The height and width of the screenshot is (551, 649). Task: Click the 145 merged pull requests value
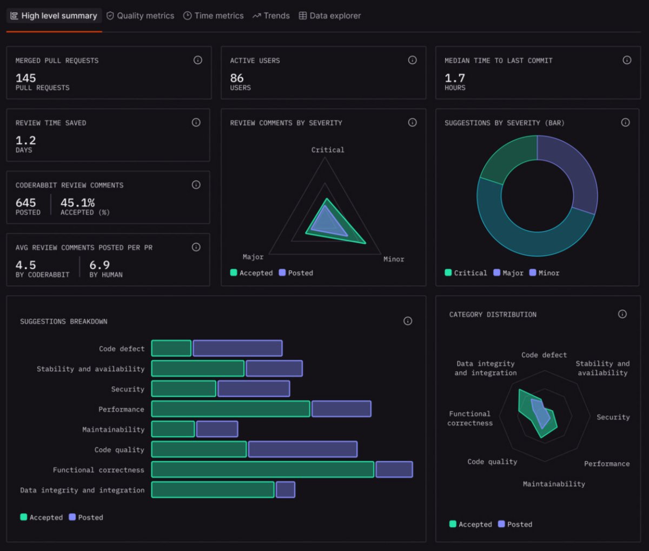tap(26, 78)
